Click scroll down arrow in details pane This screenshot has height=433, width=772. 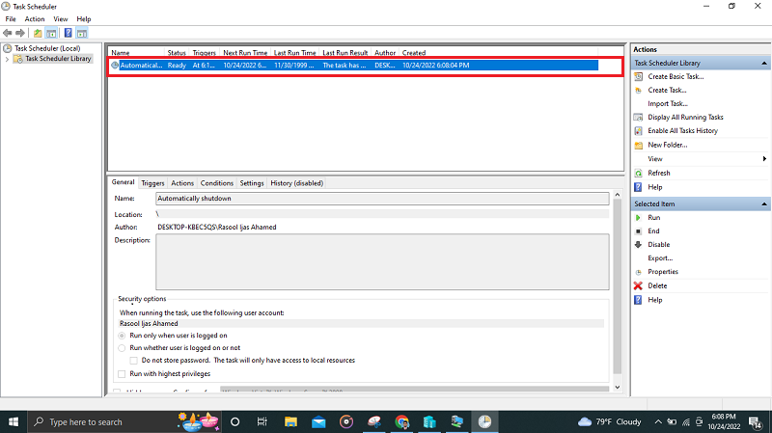(x=618, y=388)
